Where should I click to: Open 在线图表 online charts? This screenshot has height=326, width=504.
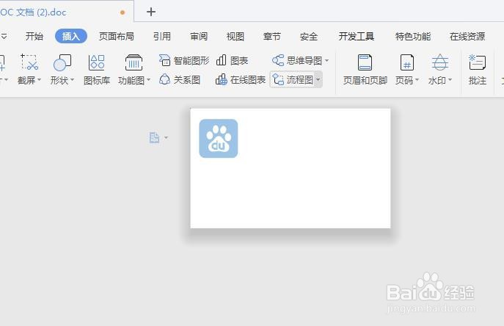[x=241, y=79]
